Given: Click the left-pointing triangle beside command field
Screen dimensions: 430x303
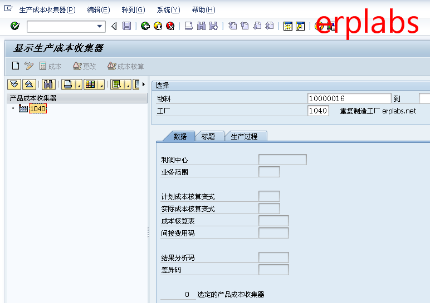Looking at the screenshot, I should point(114,26).
